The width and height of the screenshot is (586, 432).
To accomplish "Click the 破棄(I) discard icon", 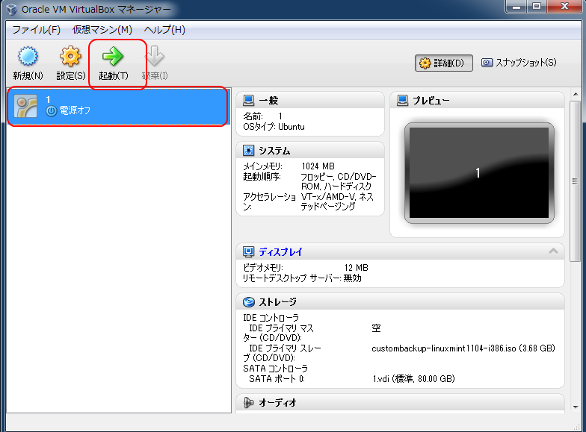I will 154,57.
